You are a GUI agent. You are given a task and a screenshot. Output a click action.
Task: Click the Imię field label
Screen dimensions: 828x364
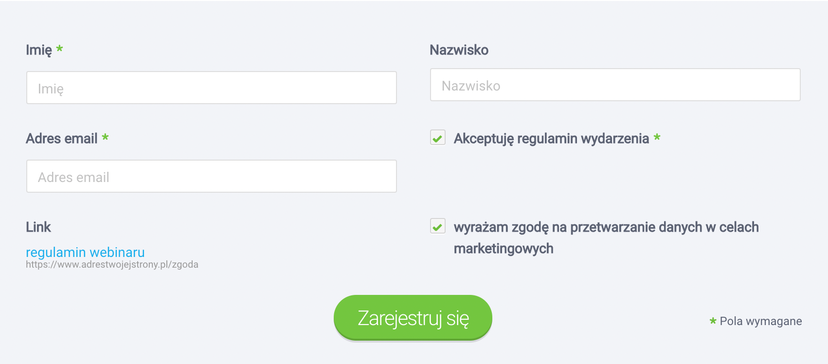(x=39, y=50)
